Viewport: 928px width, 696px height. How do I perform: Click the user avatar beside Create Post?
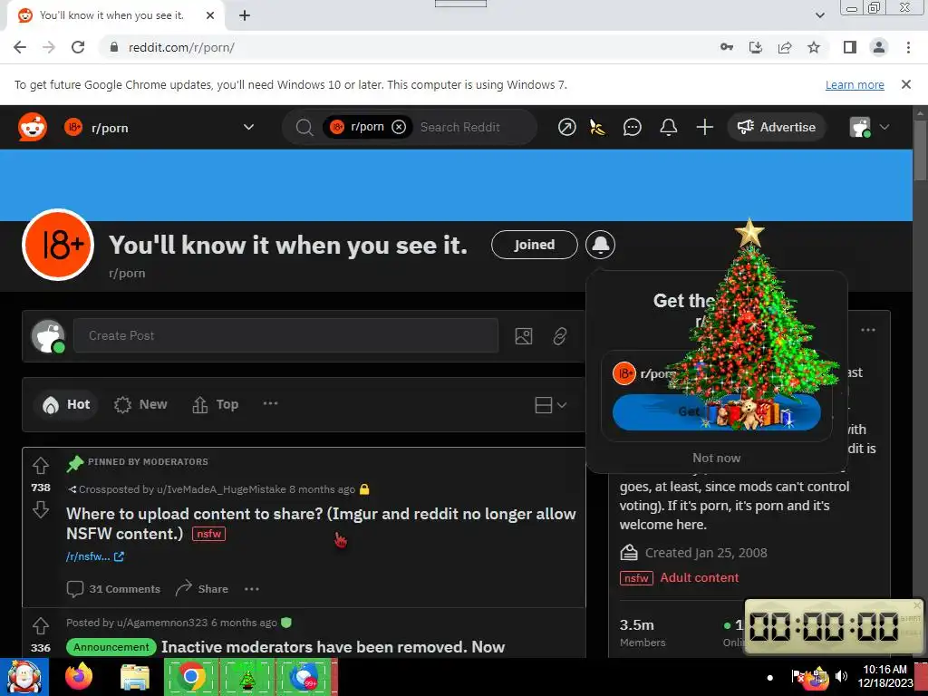pyautogui.click(x=48, y=336)
